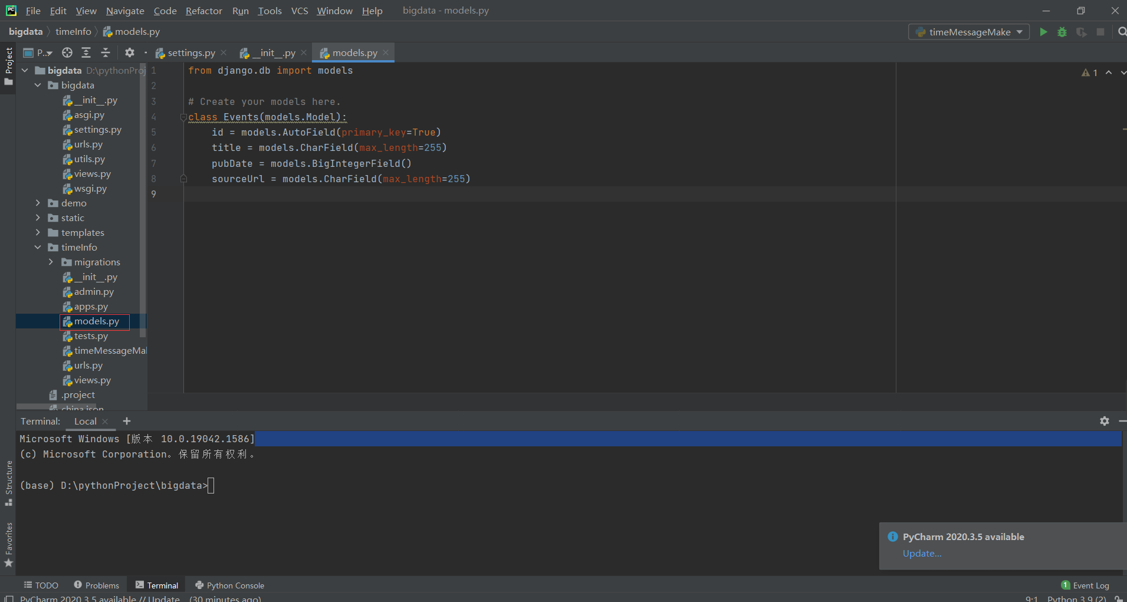Image resolution: width=1127 pixels, height=602 pixels.
Task: Add a new terminal session tab
Action: (127, 421)
